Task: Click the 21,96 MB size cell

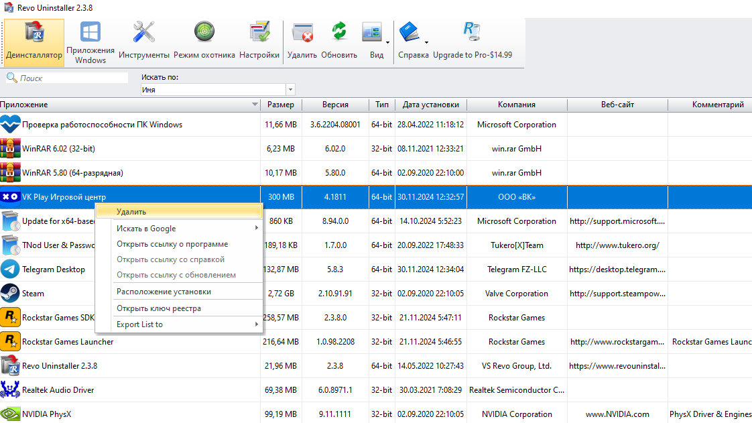Action: [x=281, y=366]
